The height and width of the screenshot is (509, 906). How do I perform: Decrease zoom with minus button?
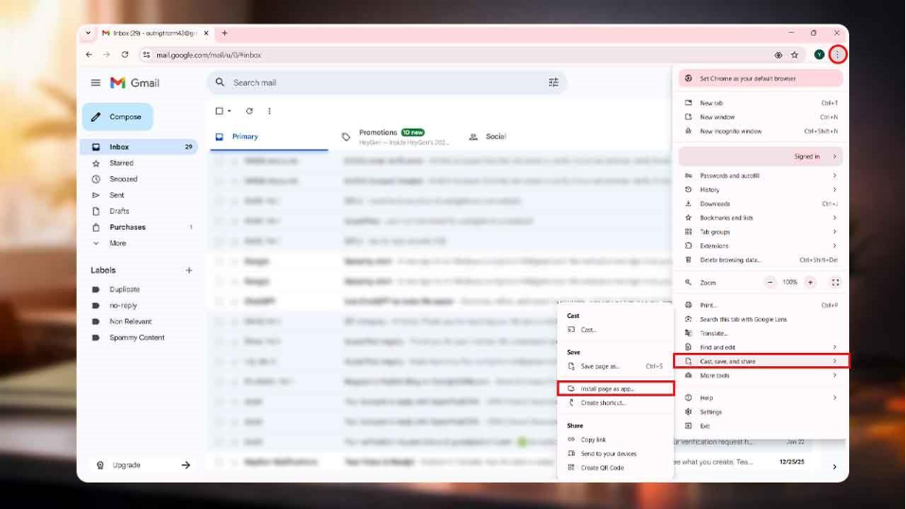pyautogui.click(x=770, y=283)
